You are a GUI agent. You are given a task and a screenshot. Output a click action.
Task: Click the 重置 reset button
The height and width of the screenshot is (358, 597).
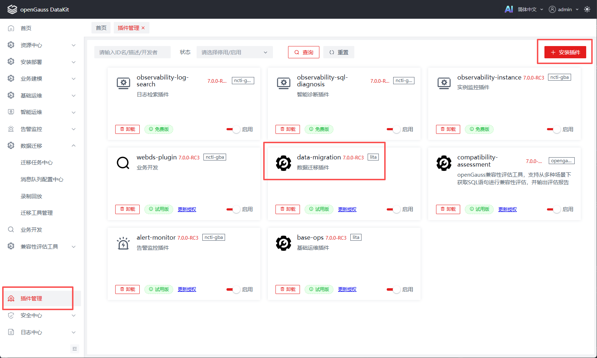pos(339,52)
